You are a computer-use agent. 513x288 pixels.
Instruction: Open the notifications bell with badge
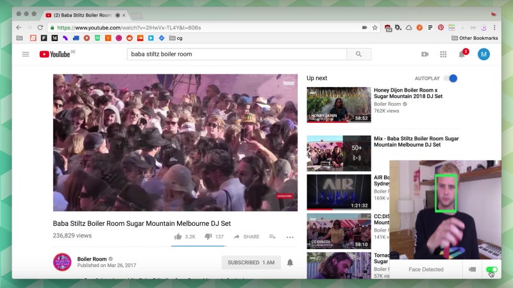pos(462,54)
